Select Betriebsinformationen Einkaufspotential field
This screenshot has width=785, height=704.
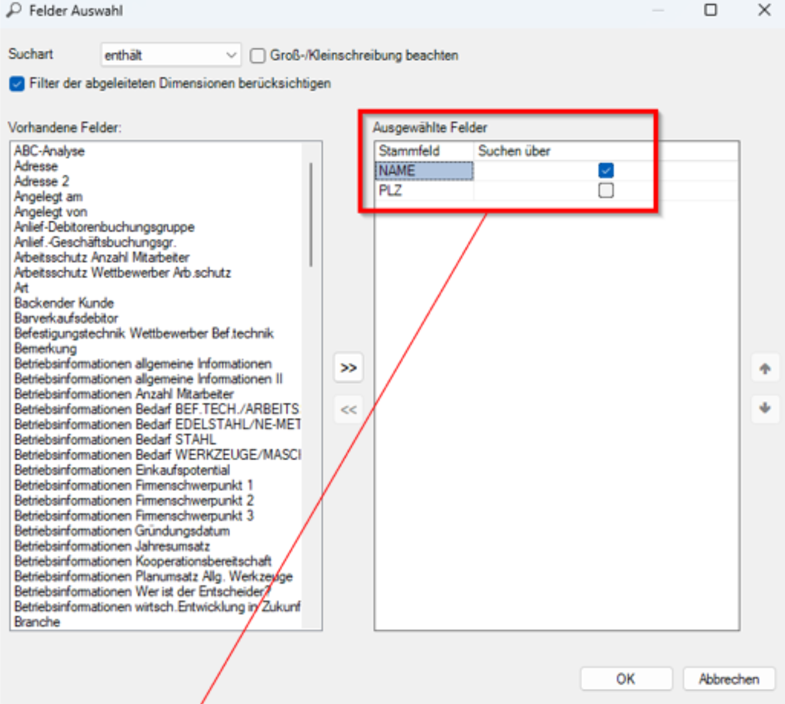tap(122, 470)
